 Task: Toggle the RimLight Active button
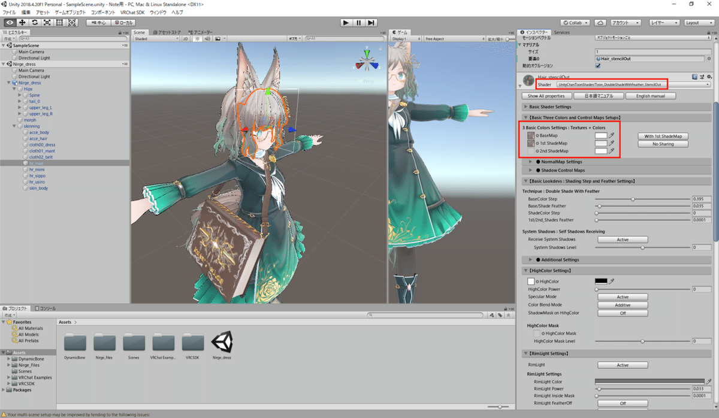pyautogui.click(x=623, y=365)
